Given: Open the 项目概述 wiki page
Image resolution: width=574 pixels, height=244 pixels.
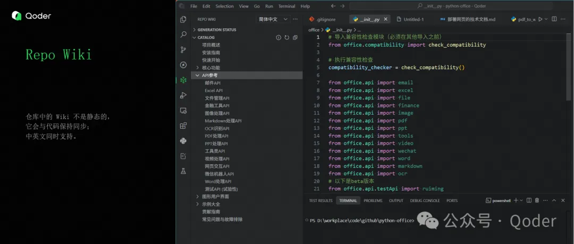Looking at the screenshot, I should 211,45.
